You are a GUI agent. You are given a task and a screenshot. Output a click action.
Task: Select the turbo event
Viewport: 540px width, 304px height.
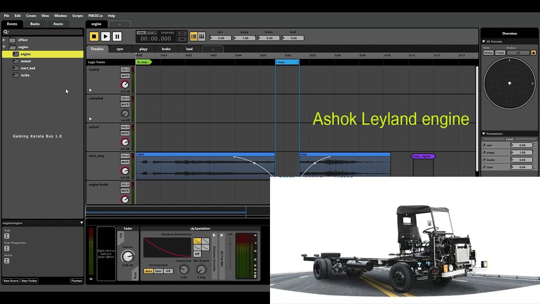click(25, 75)
